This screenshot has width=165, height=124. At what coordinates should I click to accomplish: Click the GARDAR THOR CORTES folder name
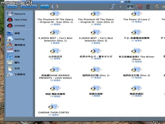point(54,113)
